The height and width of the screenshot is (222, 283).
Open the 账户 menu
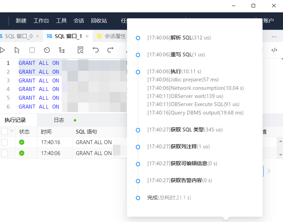pyautogui.click(x=269, y=21)
